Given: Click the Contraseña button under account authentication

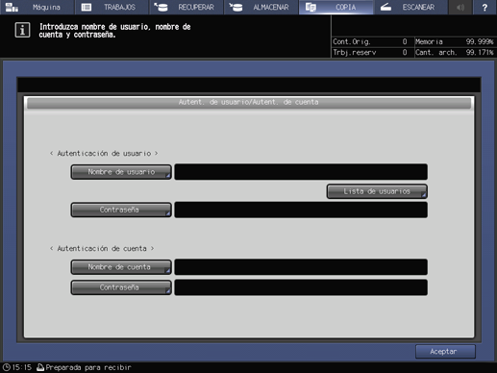Looking at the screenshot, I should [121, 287].
